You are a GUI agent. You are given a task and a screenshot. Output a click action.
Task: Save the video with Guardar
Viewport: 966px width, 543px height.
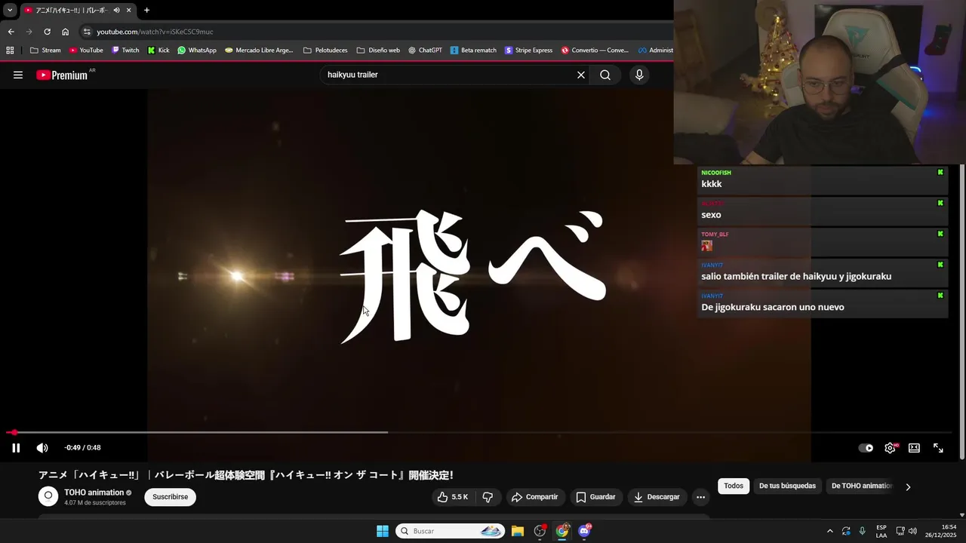click(x=595, y=497)
